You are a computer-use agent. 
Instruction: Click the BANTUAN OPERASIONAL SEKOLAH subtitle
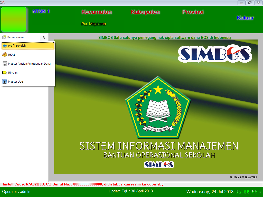point(159,155)
